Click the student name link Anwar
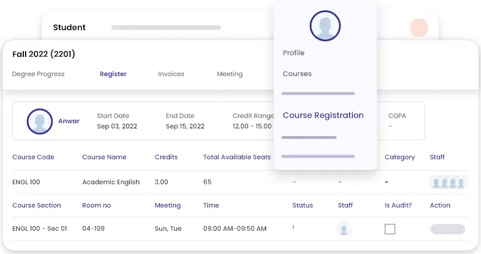Image resolution: width=481 pixels, height=254 pixels. click(x=69, y=121)
